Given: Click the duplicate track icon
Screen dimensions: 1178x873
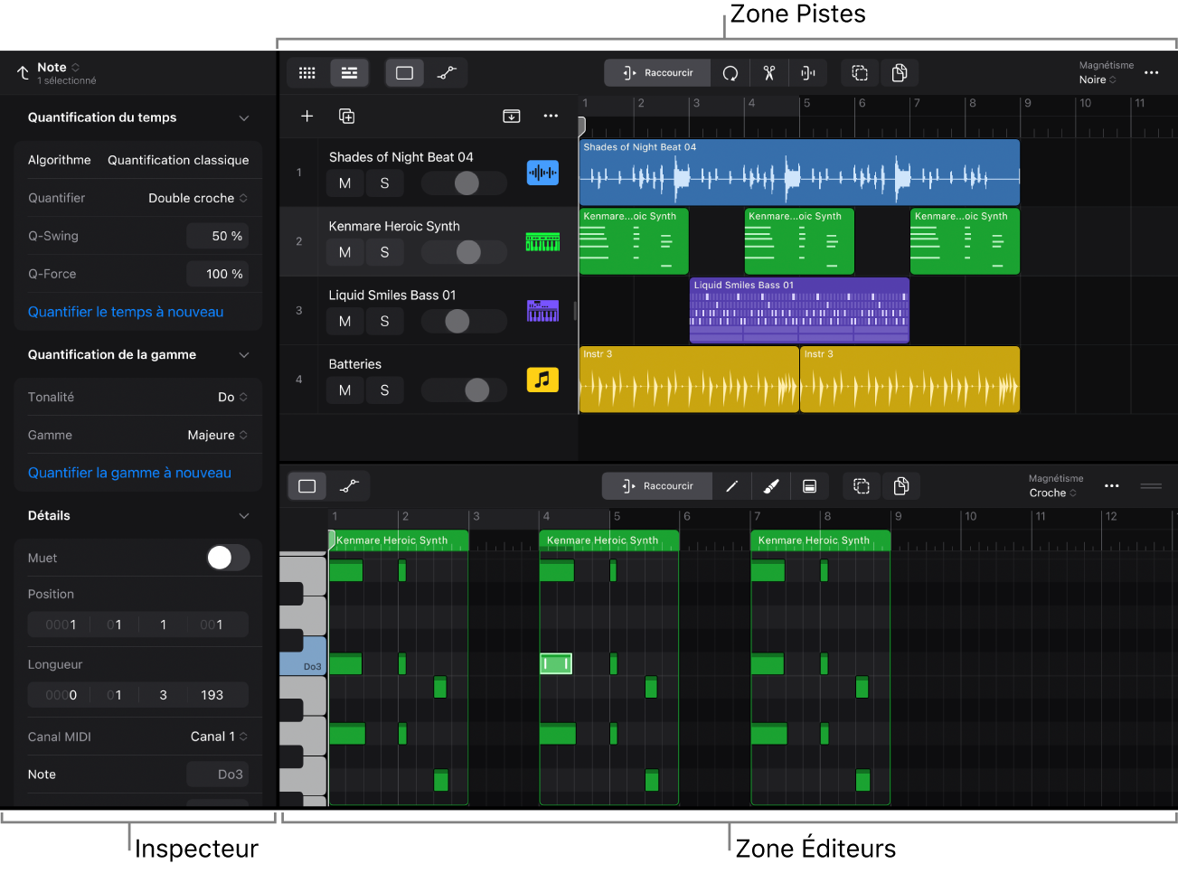Looking at the screenshot, I should 346,116.
